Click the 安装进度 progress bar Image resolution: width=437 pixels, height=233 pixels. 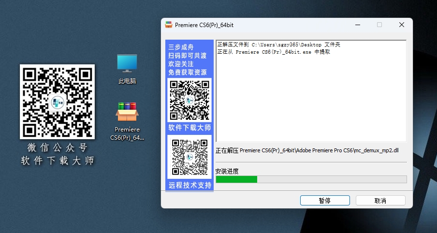[x=311, y=179]
